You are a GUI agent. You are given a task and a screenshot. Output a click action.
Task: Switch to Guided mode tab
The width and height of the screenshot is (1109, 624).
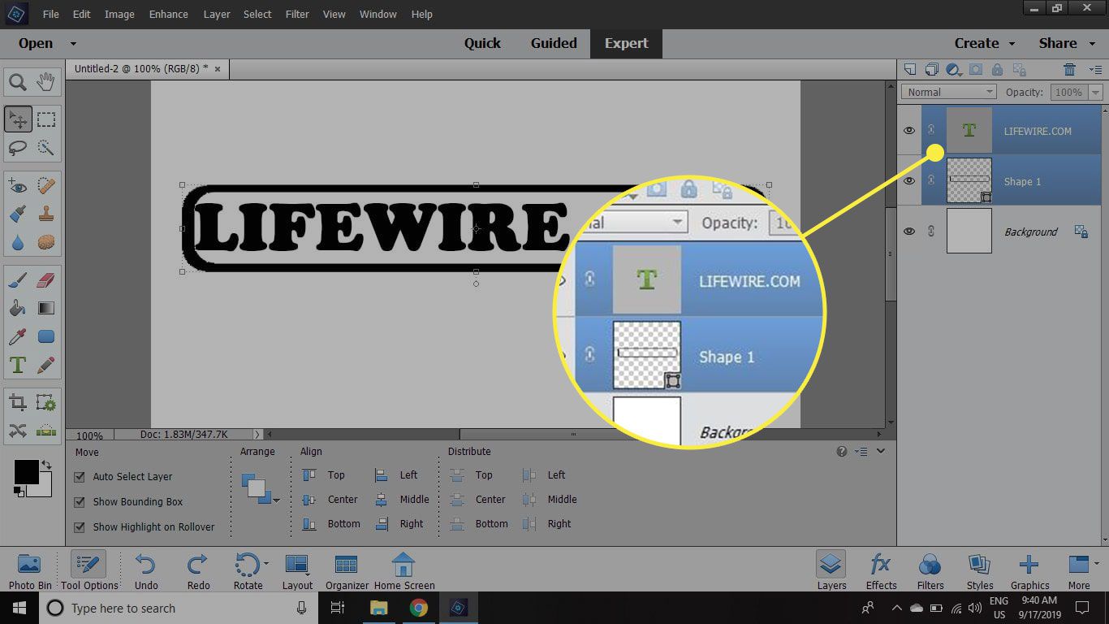click(x=554, y=44)
